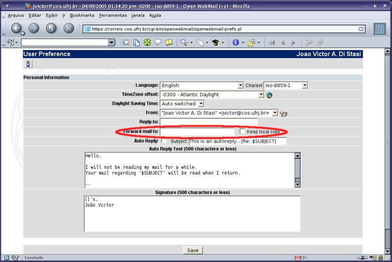392x262 pixels.
Task: Toggle the Auto Reply checkbox
Action: (164, 141)
